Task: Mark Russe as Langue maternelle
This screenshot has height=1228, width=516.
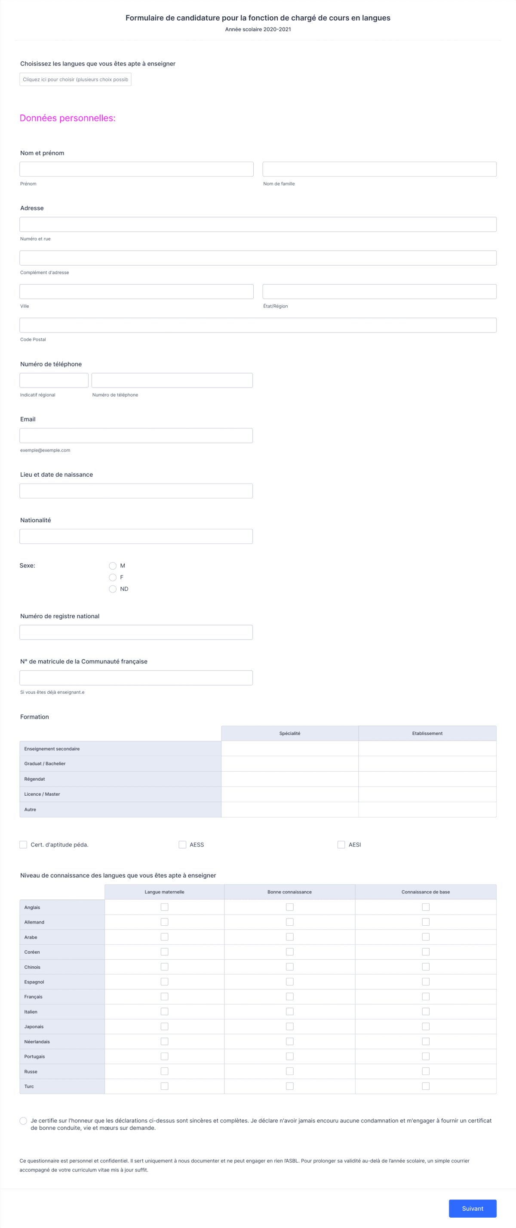Action: 164,1071
